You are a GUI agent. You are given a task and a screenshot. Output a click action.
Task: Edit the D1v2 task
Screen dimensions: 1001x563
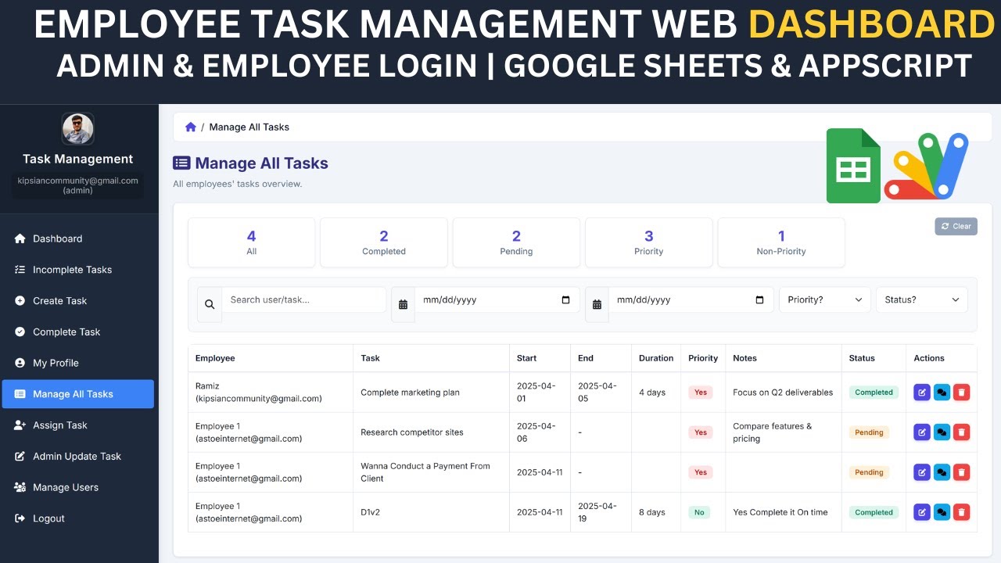pos(922,512)
